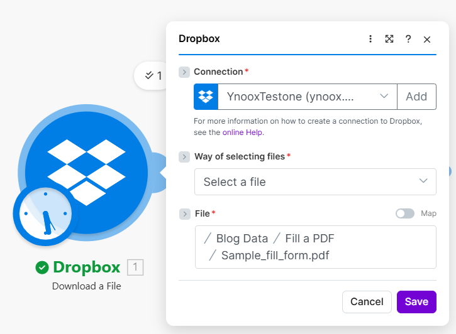Open the Way of selecting files dropdown

pos(315,182)
